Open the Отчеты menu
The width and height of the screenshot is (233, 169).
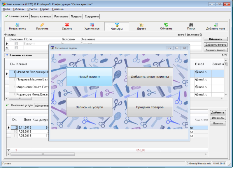pos(32,9)
